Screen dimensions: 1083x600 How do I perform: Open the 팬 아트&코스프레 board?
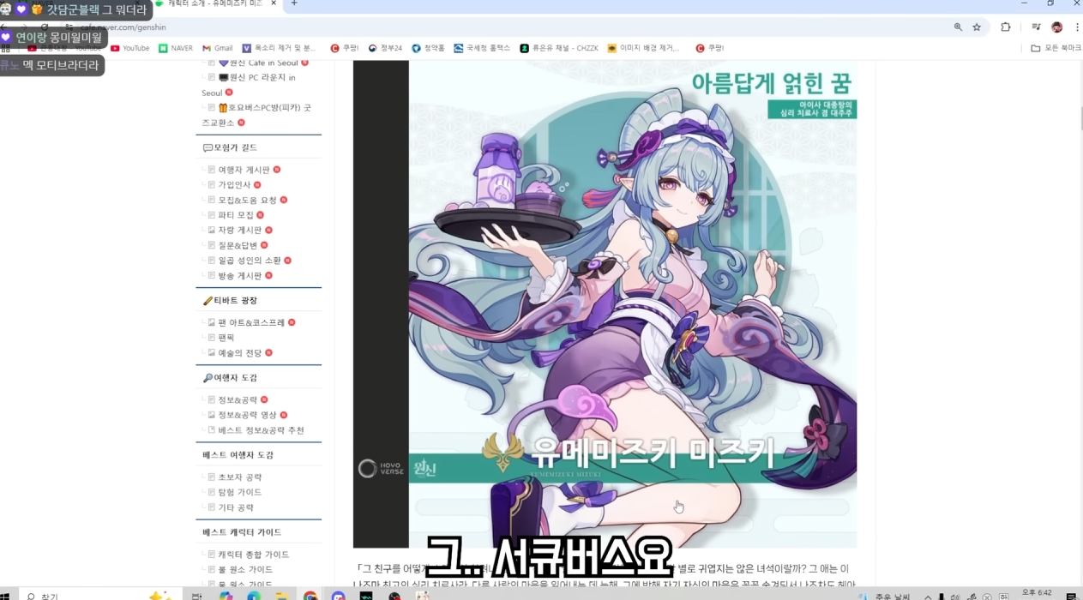(x=251, y=322)
